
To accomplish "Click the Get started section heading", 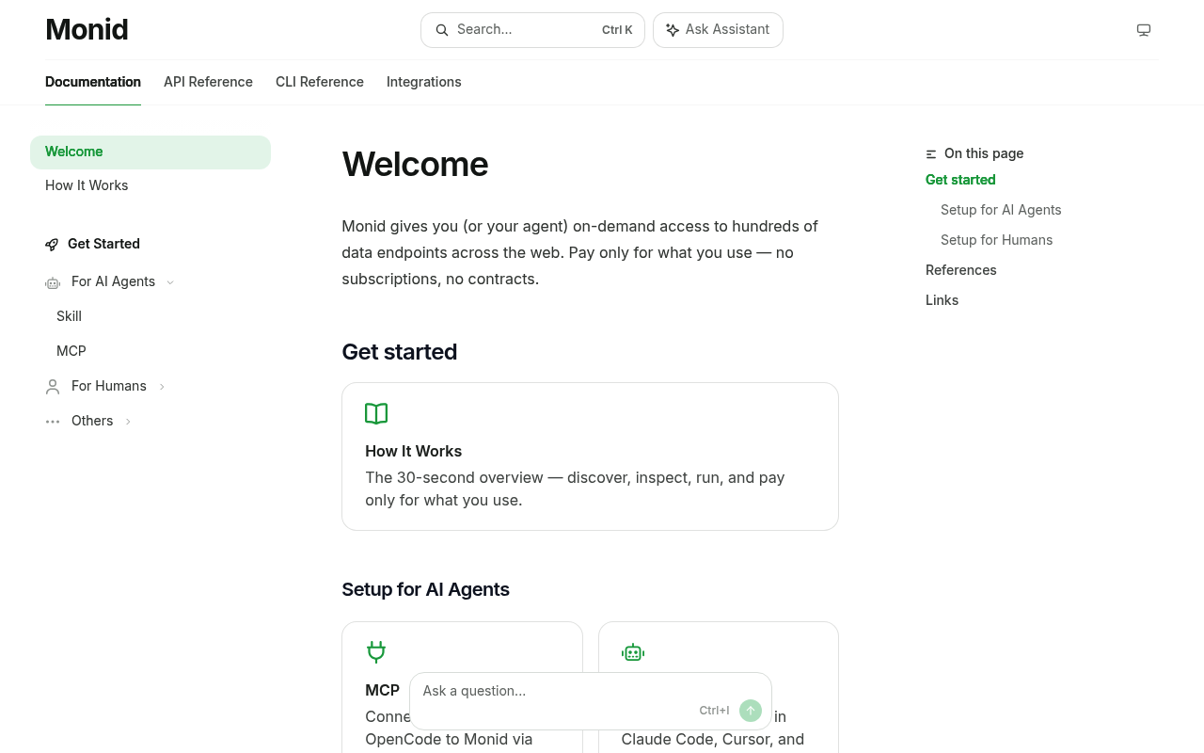I will tap(400, 352).
